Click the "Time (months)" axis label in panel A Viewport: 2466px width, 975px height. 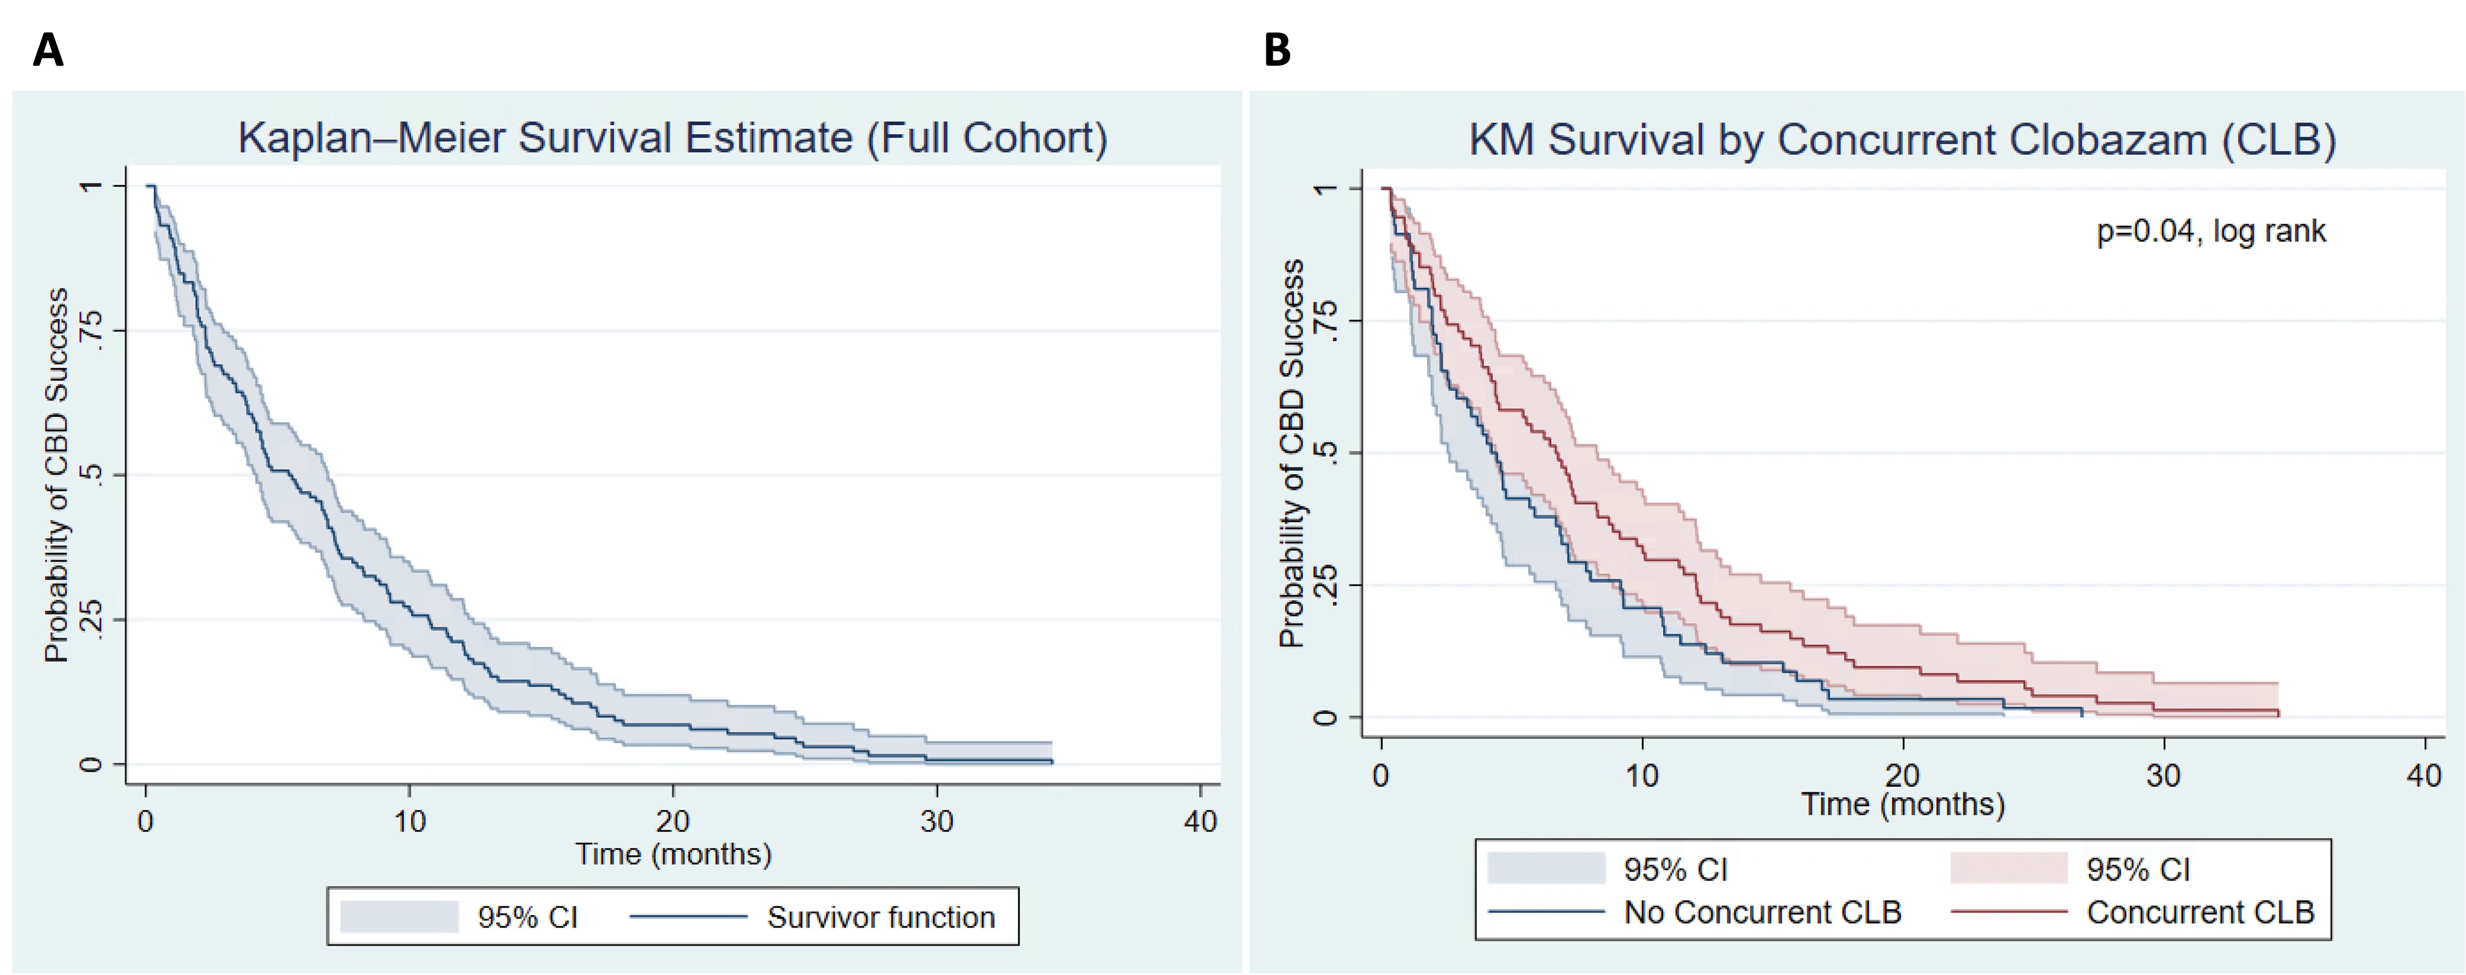pos(673,854)
